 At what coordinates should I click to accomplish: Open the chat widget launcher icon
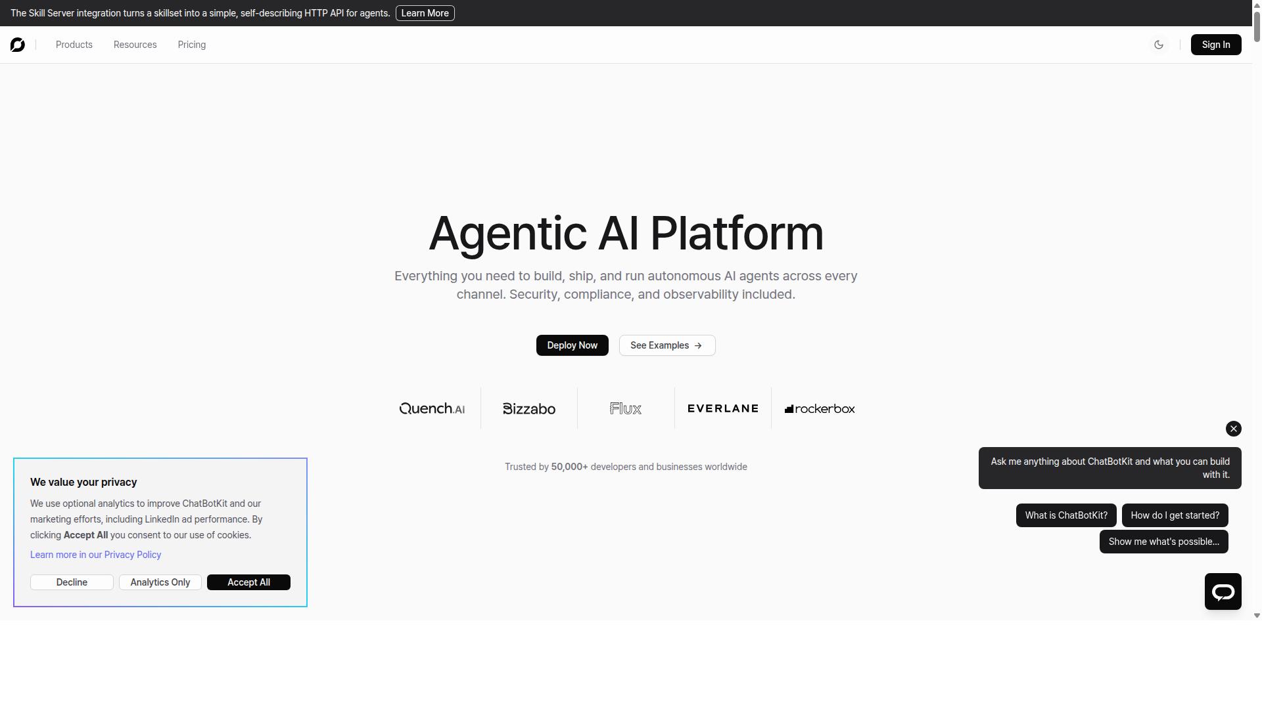pyautogui.click(x=1223, y=591)
